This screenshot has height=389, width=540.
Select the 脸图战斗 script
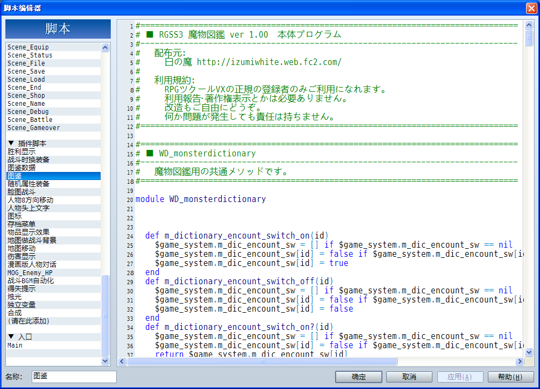tap(53, 192)
